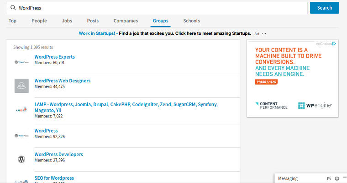Switch to the Top tab

click(x=12, y=21)
